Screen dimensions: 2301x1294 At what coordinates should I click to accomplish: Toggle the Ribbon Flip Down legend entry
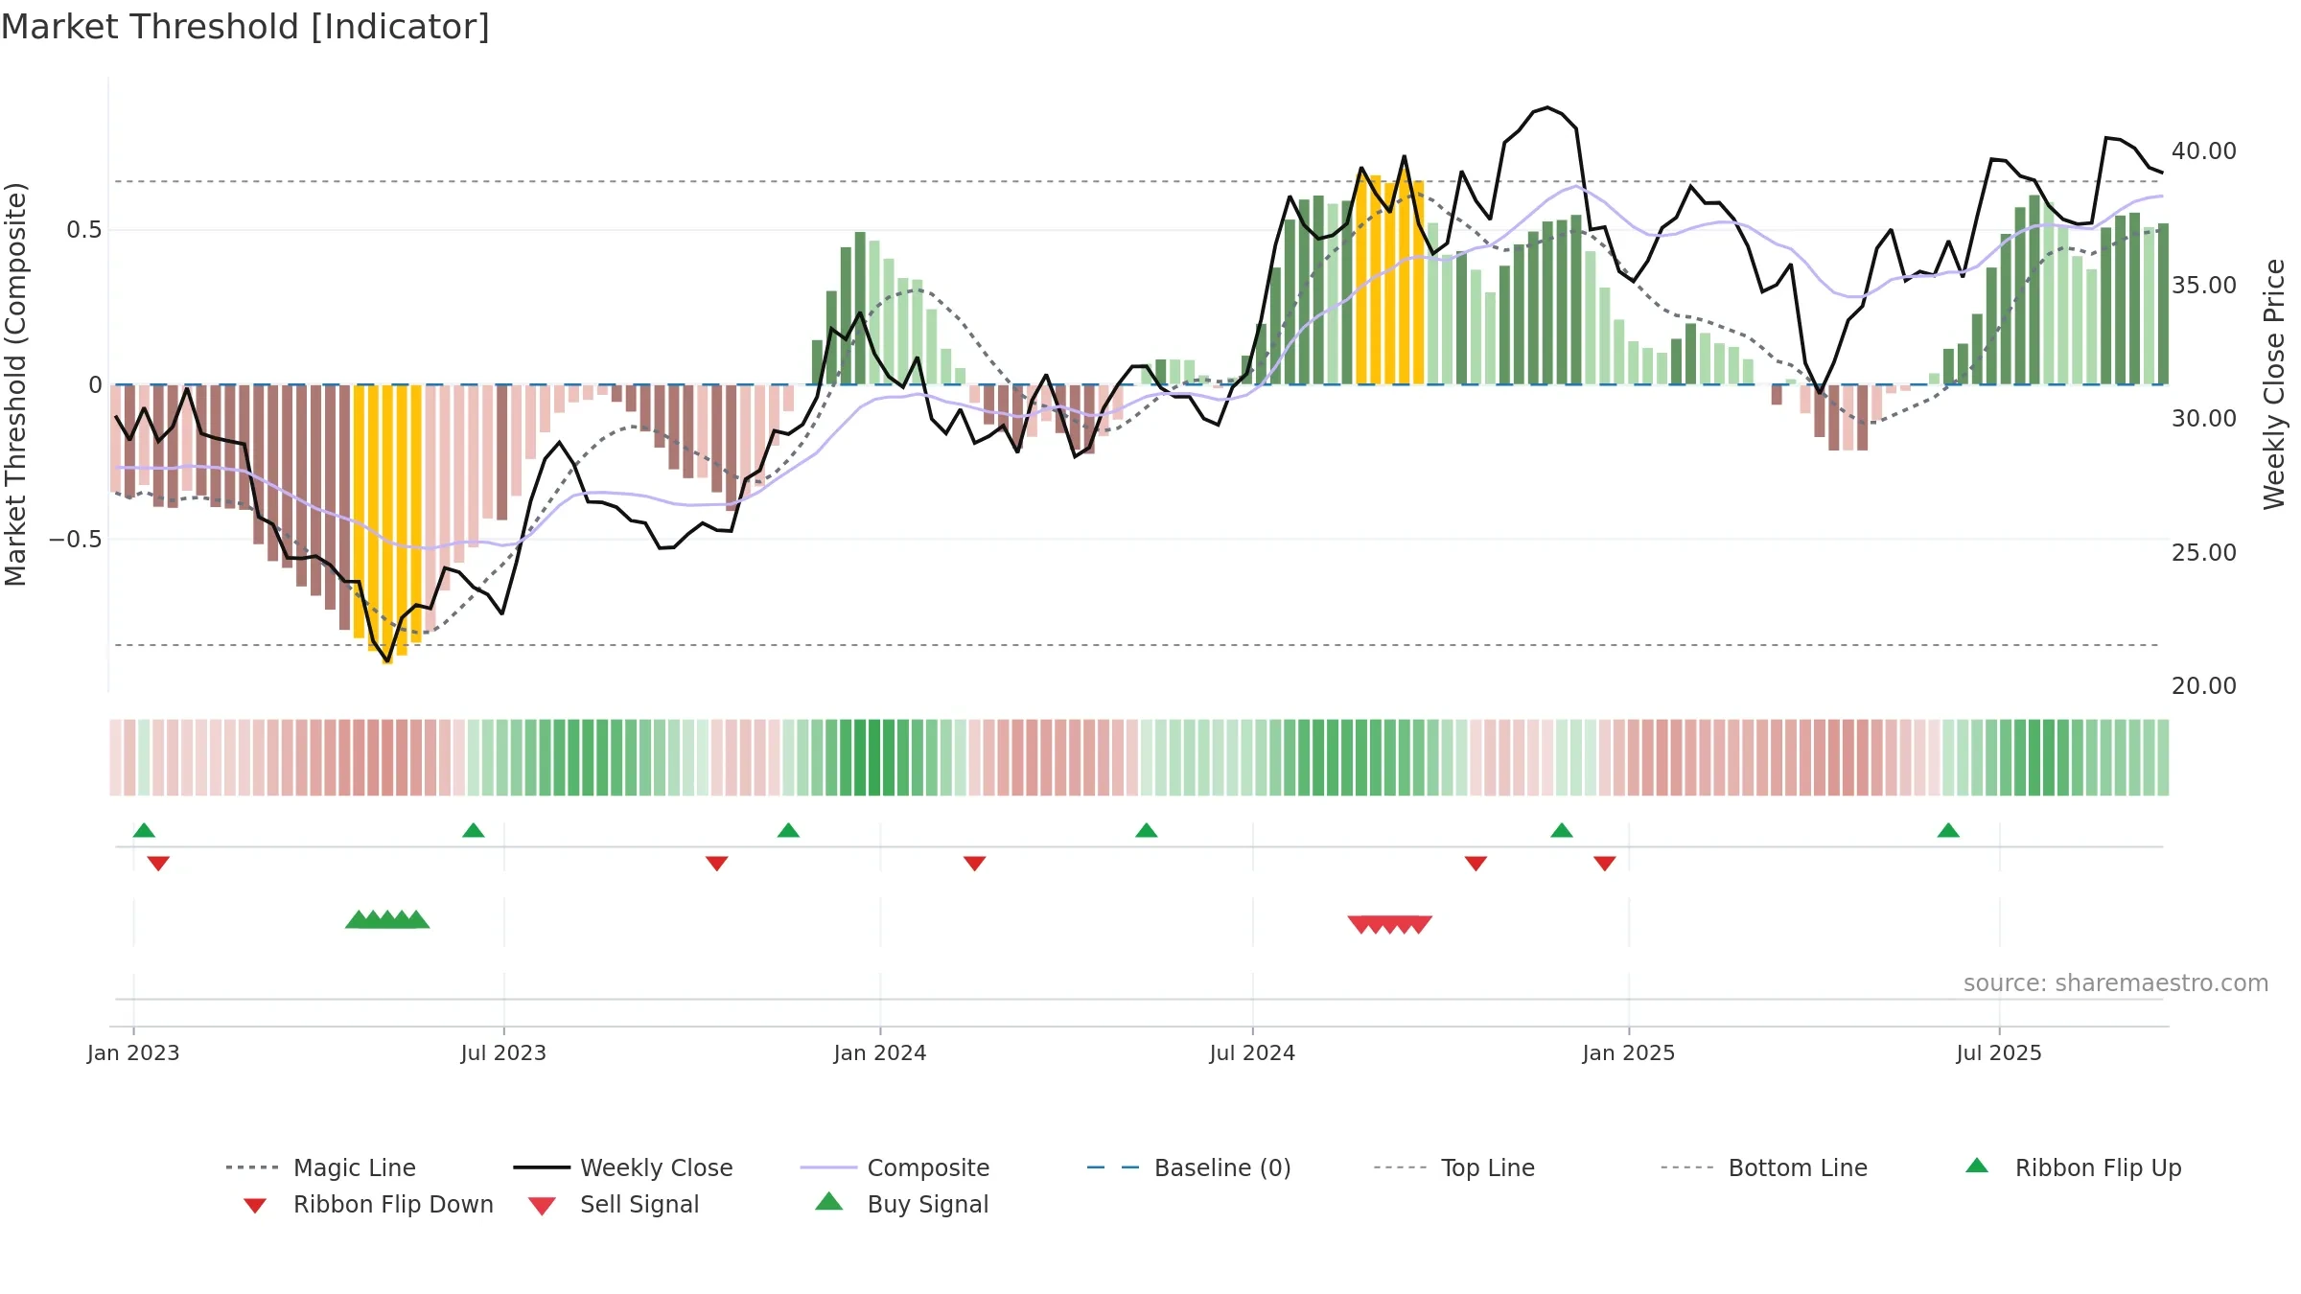click(x=367, y=1204)
